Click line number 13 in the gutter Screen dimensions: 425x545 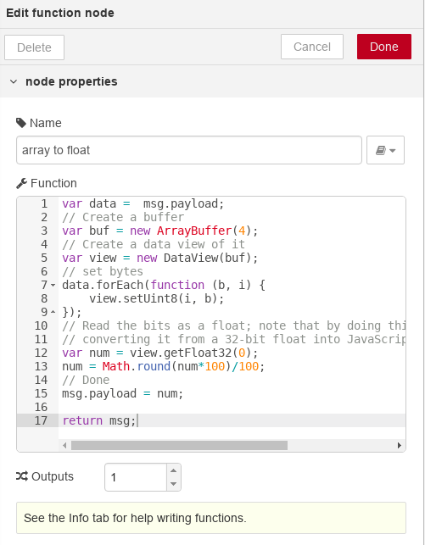pos(41,366)
